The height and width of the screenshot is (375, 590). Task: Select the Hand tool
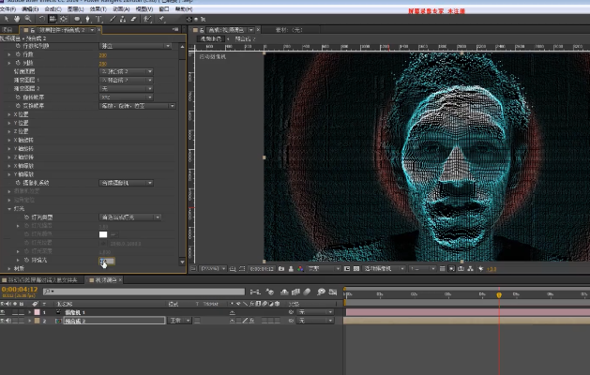(19, 18)
